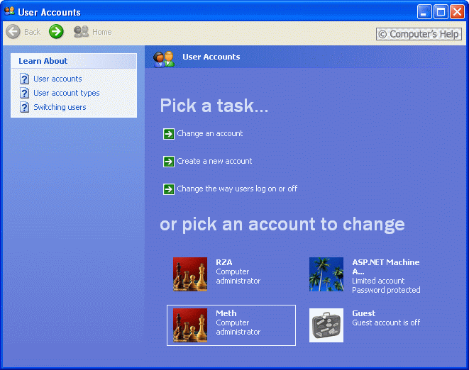Click the Back label in the toolbar
469x370 pixels.
click(x=33, y=32)
